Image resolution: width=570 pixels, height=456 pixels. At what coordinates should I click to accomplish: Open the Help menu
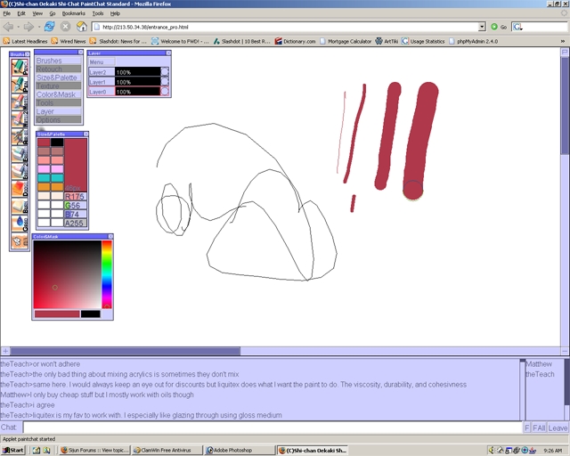[x=115, y=13]
